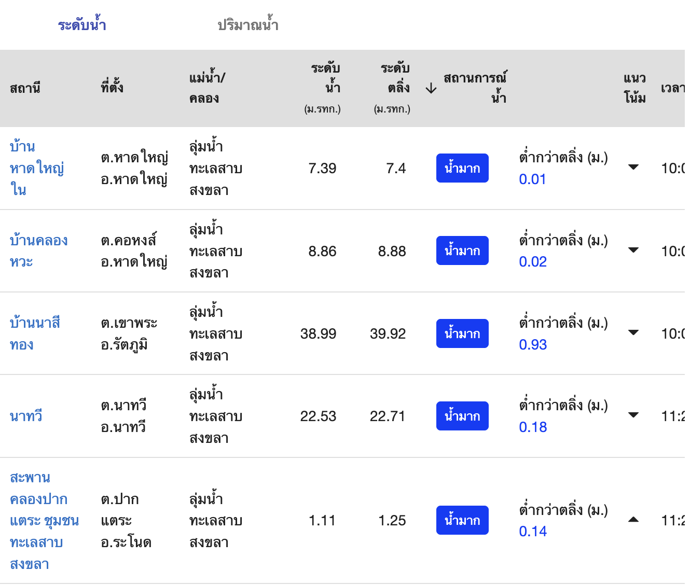Click sort arrow beside สถานการณ์น้ำ header

point(431,89)
